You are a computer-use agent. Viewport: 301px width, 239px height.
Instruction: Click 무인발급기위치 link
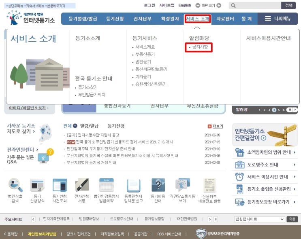point(92,95)
